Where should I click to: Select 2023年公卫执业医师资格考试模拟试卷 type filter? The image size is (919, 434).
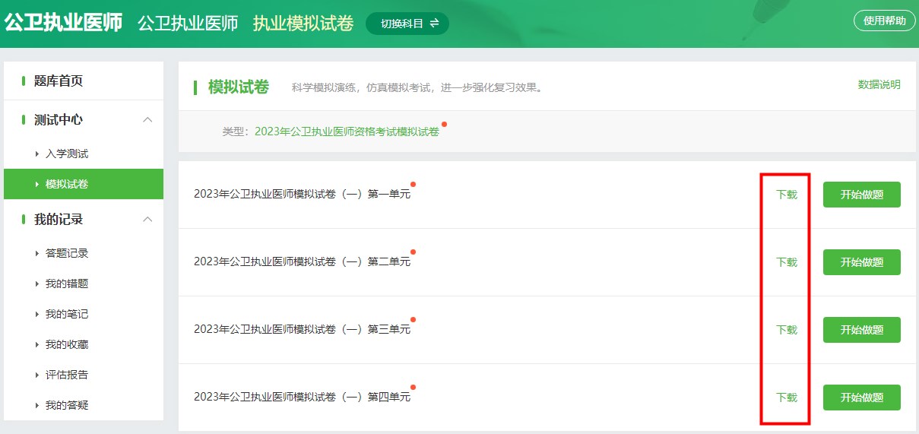point(347,131)
